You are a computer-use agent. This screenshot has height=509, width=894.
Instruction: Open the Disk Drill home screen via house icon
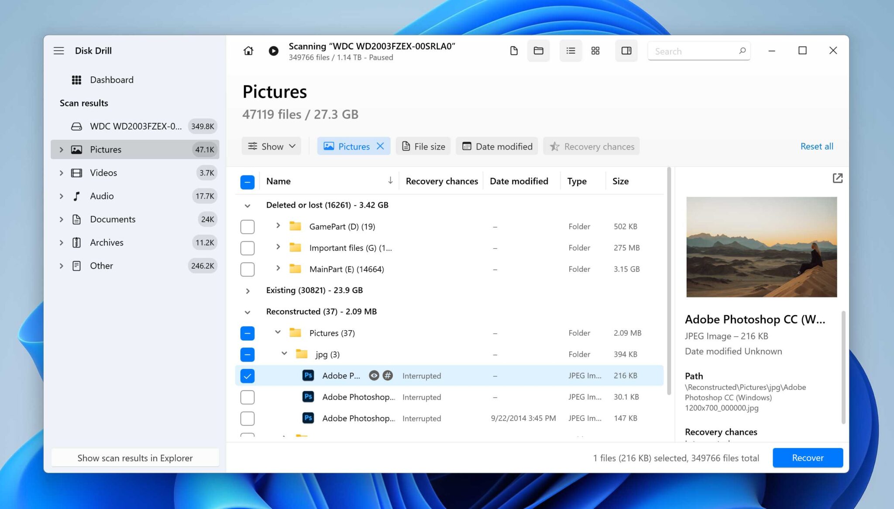click(x=248, y=51)
